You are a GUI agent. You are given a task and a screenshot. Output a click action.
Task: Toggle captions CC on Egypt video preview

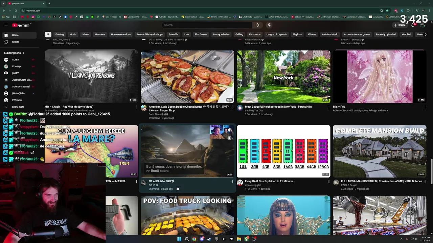(229, 138)
